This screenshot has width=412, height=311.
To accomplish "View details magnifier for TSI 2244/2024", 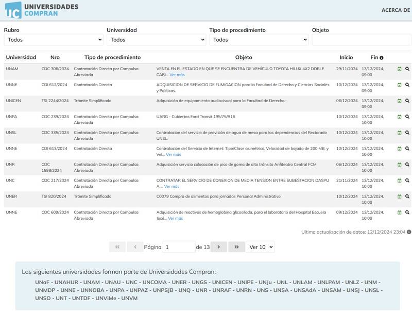I will pos(407,101).
